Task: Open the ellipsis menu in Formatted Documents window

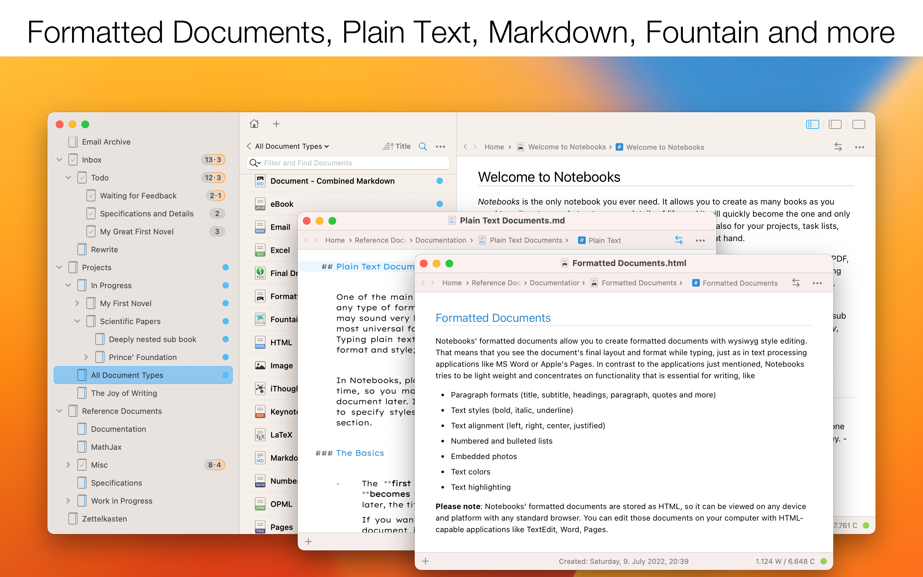Action: coord(817,283)
